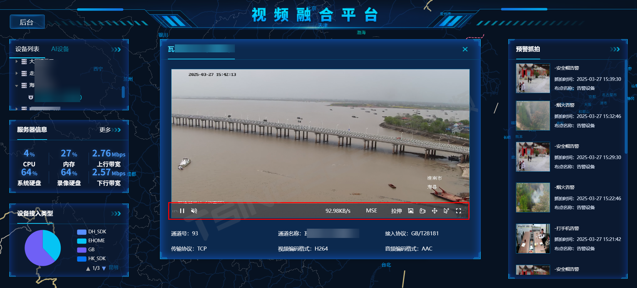Image resolution: width=637 pixels, height=288 pixels.
Task: Open 打手机告警 thumbnail captured 15:21:42
Action: 533,239
